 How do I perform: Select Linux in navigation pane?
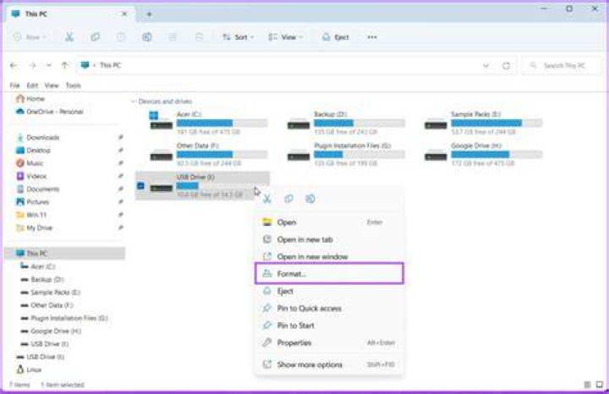click(29, 370)
